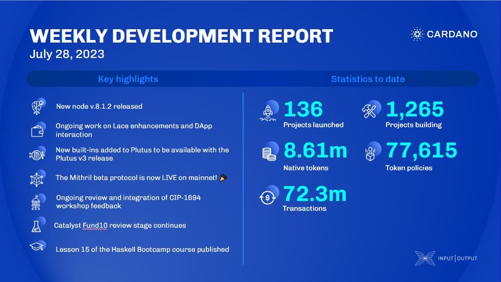Select the flask icon next to Catalyst Fund10

pyautogui.click(x=36, y=226)
